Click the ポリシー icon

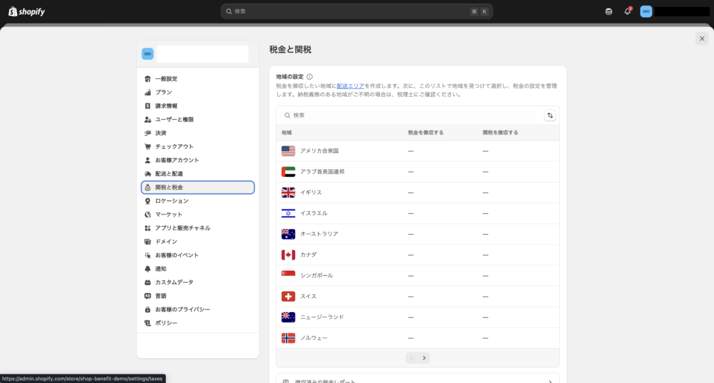click(x=148, y=323)
